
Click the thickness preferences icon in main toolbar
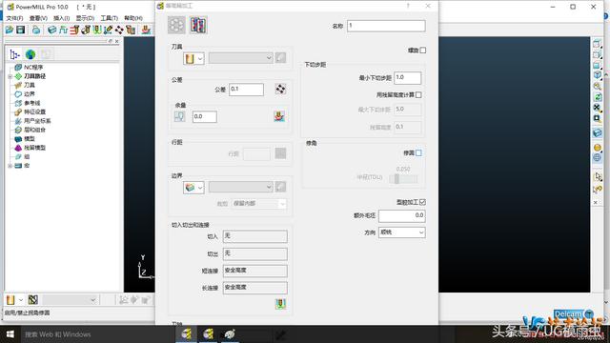click(x=146, y=30)
